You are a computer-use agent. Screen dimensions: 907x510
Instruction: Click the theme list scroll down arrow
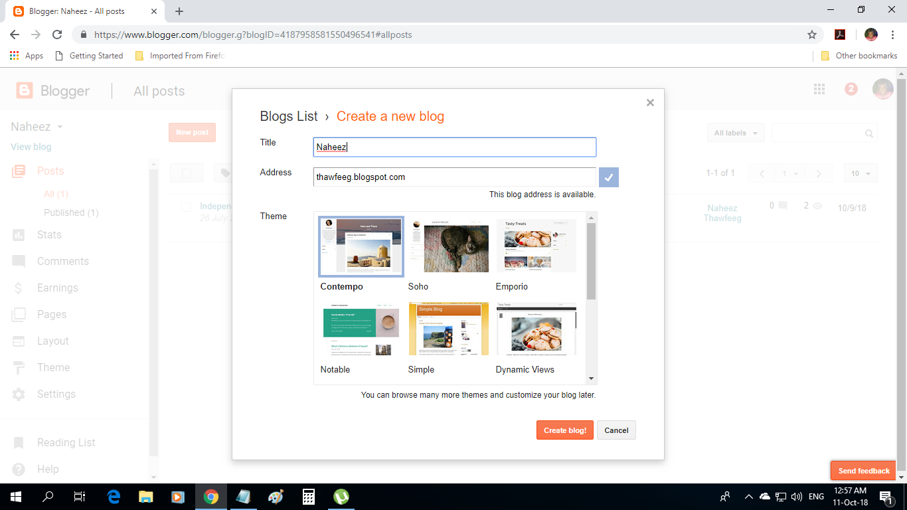(591, 379)
